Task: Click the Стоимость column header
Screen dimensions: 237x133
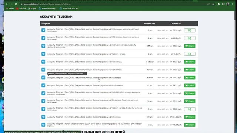Action: (x=176, y=24)
